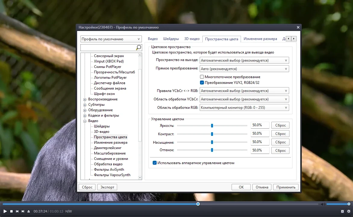This screenshot has height=217, width=353.
Task: Skip to next track icon
Action: 23,211
